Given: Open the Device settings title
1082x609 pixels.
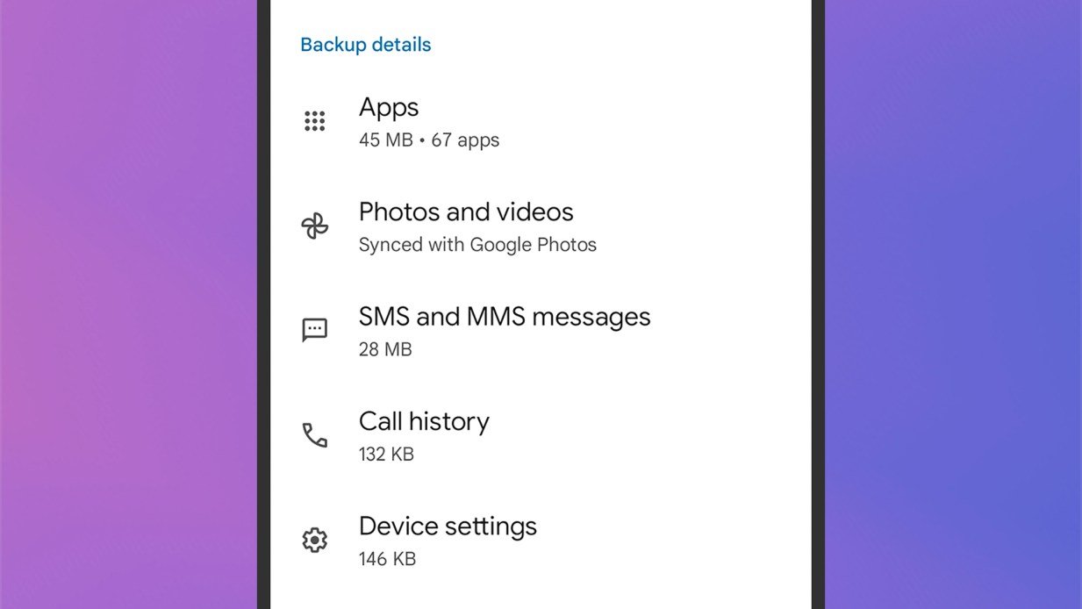Looking at the screenshot, I should [x=447, y=527].
